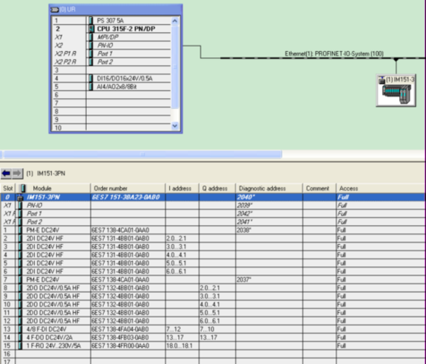Click the module icon in table header
This screenshot has height=364, width=426.
pos(23,188)
